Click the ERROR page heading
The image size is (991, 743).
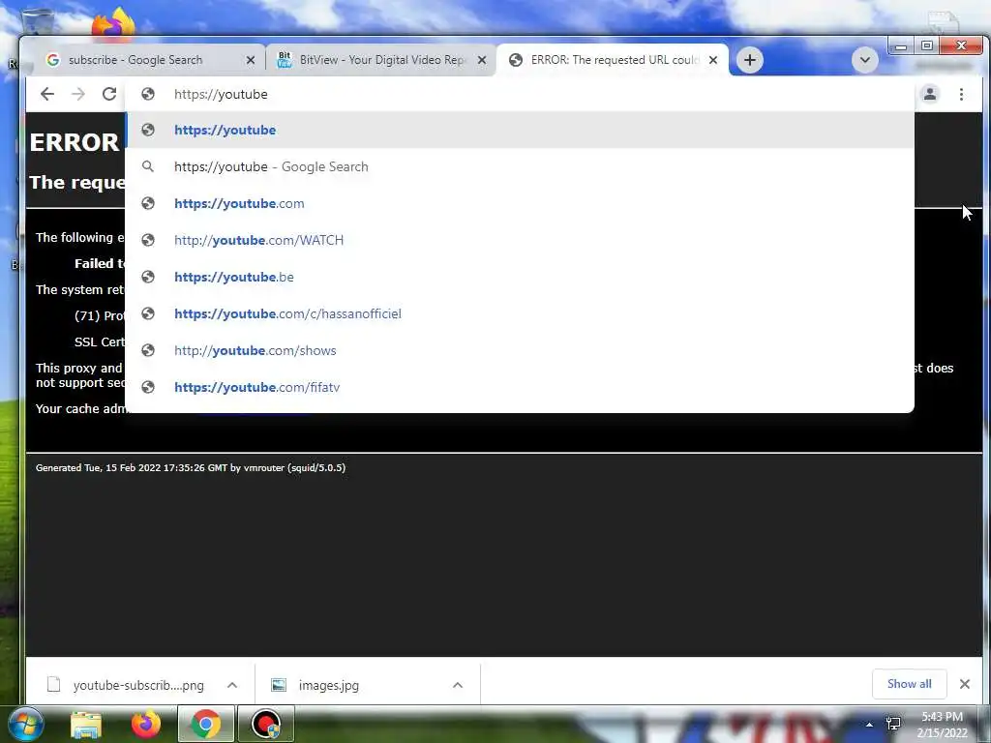tap(74, 143)
